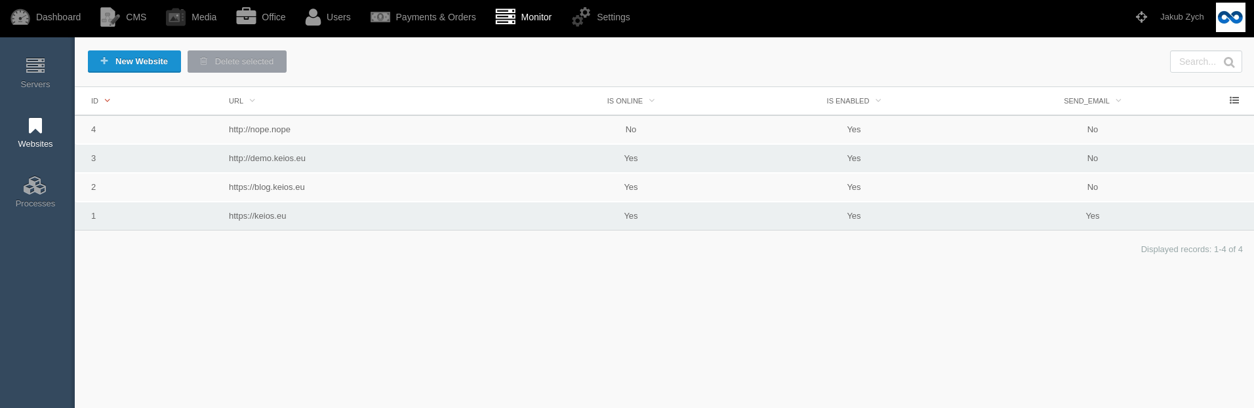Select the https://keios.eu URL cell
This screenshot has height=408, width=1254.
(x=258, y=216)
